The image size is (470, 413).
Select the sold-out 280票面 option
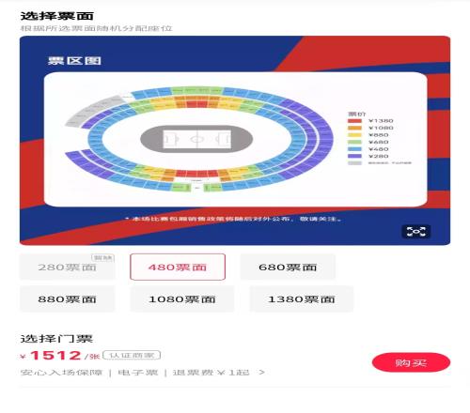[x=67, y=268]
